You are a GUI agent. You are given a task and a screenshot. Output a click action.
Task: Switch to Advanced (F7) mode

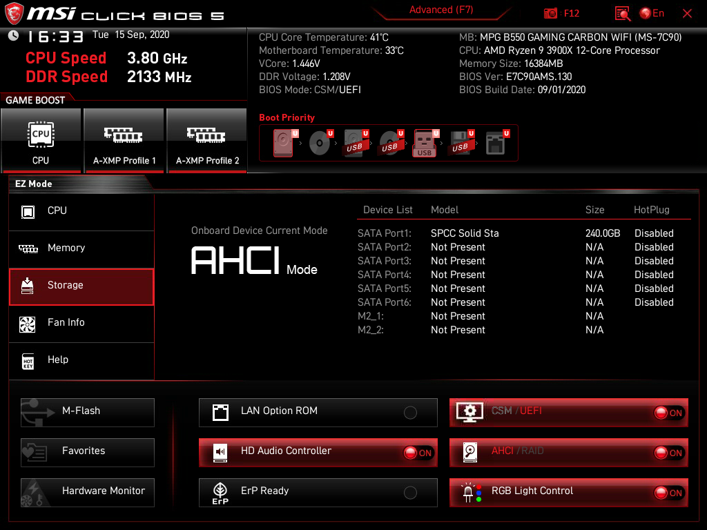(x=441, y=10)
